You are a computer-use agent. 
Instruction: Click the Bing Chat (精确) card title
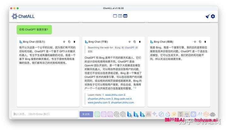point(163,42)
